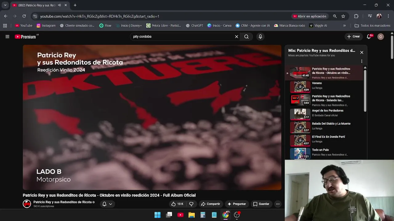Image resolution: width=394 pixels, height=221 pixels.
Task: Open the Inicio - Canva bookmark
Action: (219, 25)
